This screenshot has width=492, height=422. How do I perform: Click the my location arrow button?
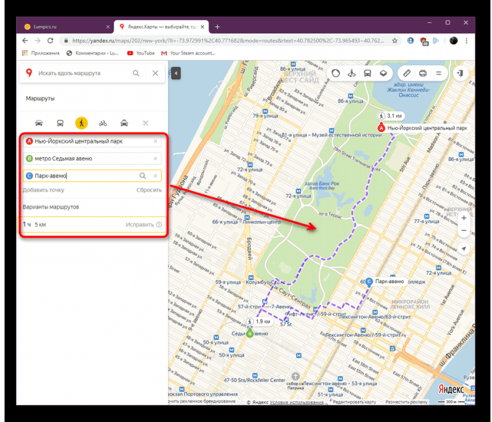tap(464, 248)
